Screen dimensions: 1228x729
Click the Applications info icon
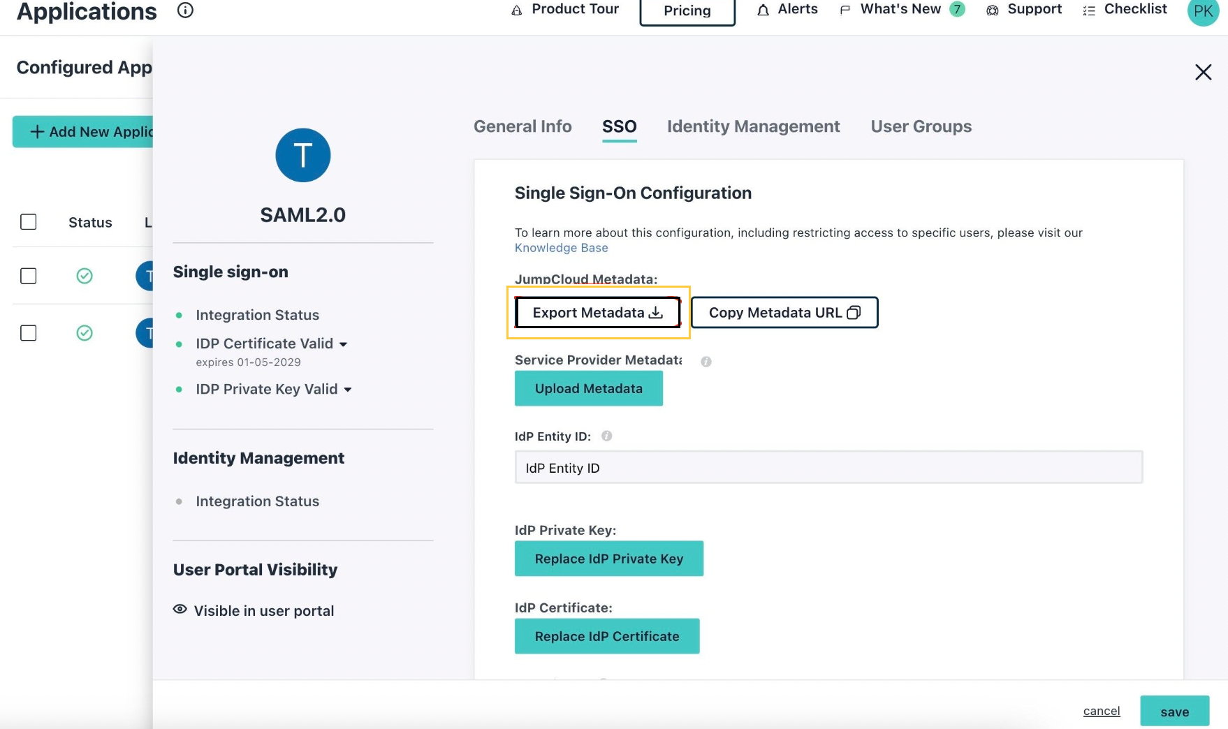[x=185, y=10]
